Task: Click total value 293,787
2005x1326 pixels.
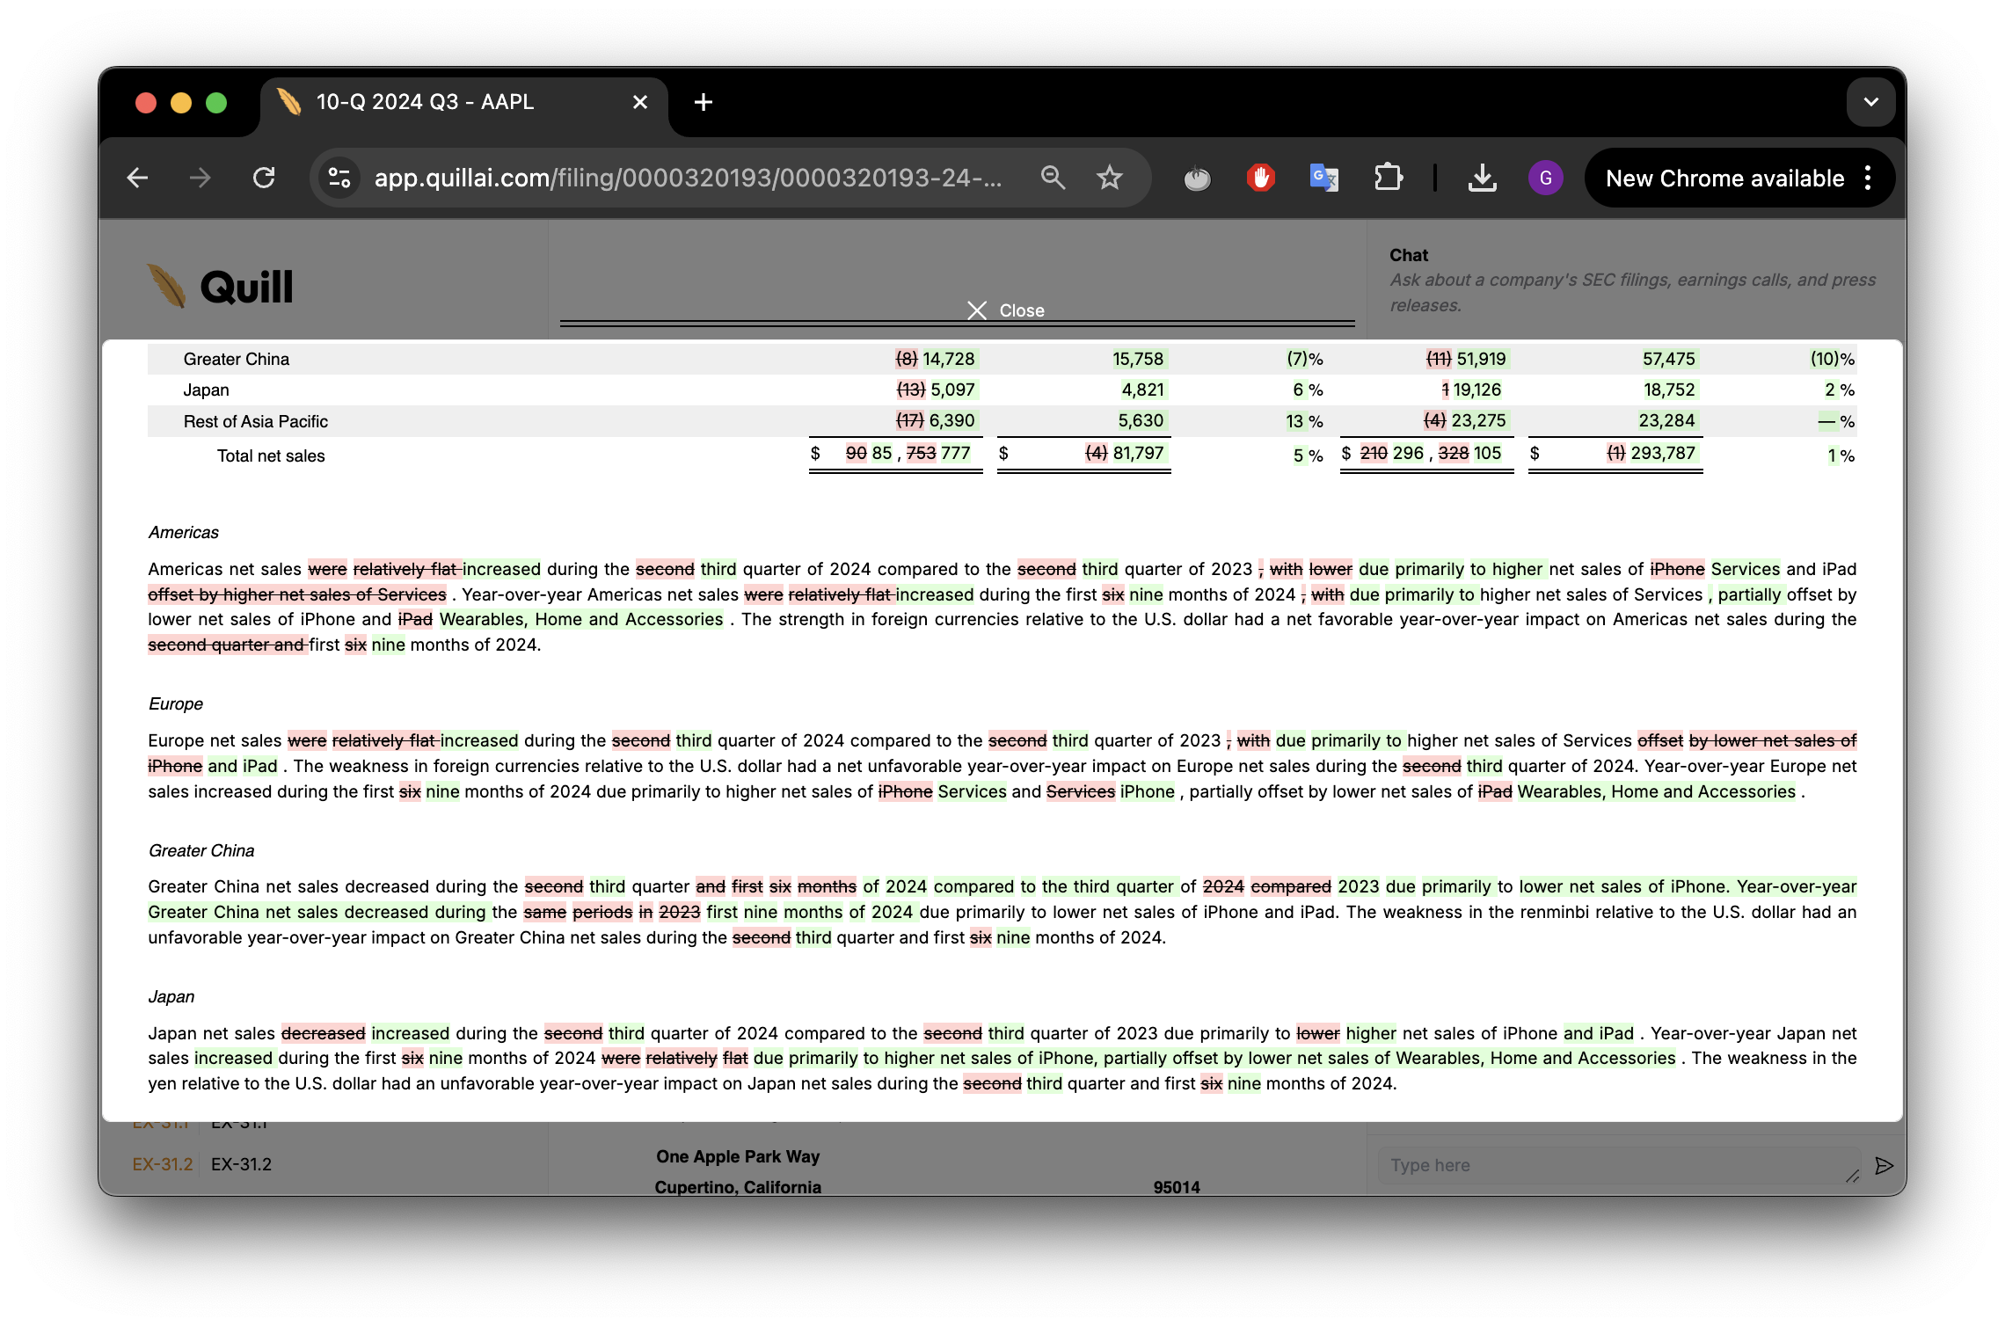Action: (1662, 453)
